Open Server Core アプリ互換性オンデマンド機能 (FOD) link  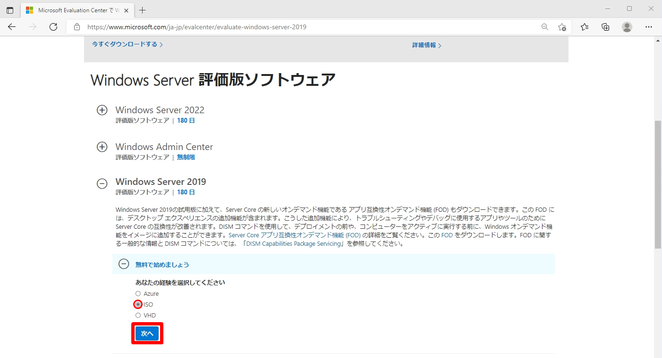click(x=295, y=235)
